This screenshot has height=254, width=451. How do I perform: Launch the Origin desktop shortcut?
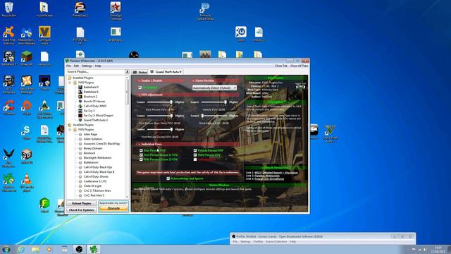pyautogui.click(x=27, y=108)
